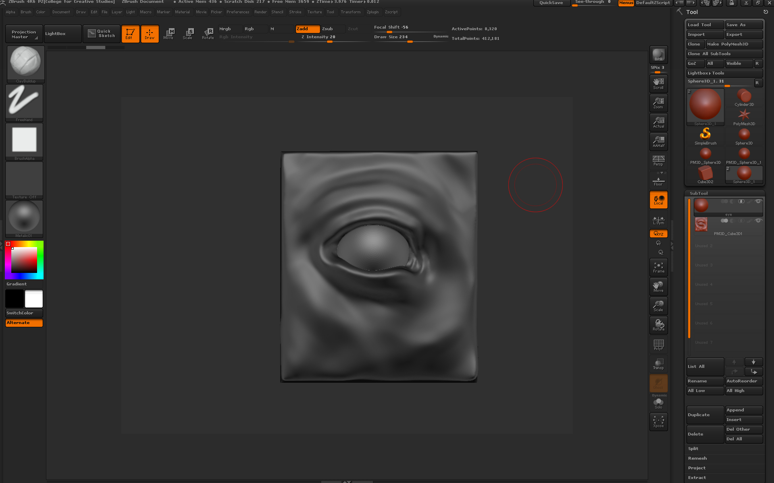Viewport: 774px width, 483px height.
Task: Toggle Local symmetry button
Action: pyautogui.click(x=658, y=200)
